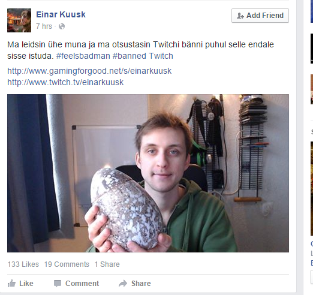313x295 pixels.
Task: Open the 7 hrs timestamp link
Action: pos(44,26)
